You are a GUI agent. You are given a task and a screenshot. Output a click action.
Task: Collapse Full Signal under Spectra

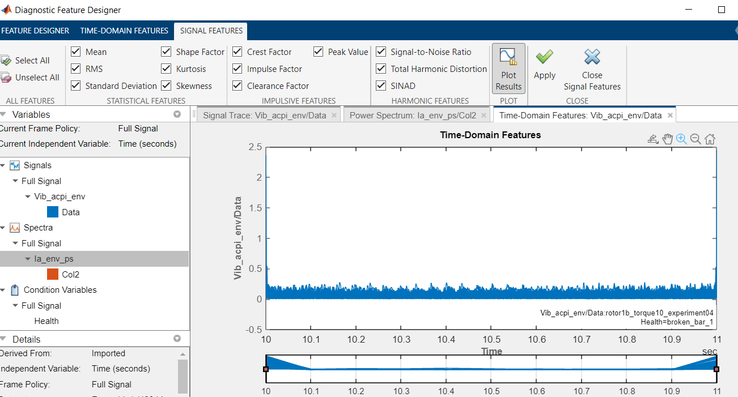(15, 244)
